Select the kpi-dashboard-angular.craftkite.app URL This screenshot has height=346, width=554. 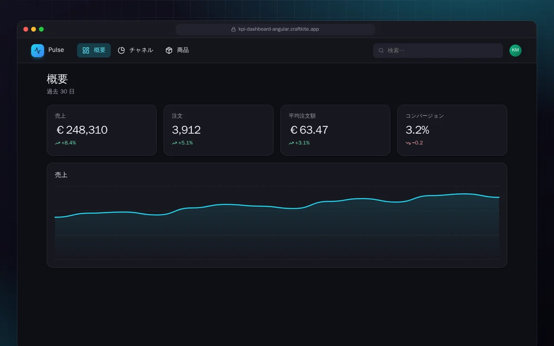click(279, 29)
